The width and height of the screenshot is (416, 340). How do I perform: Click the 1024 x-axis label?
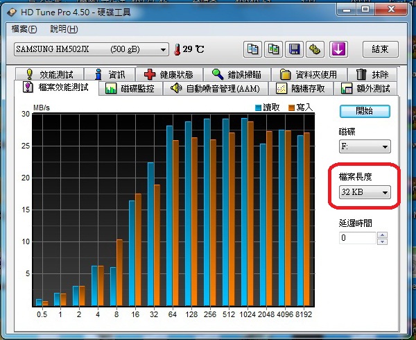[x=248, y=314]
